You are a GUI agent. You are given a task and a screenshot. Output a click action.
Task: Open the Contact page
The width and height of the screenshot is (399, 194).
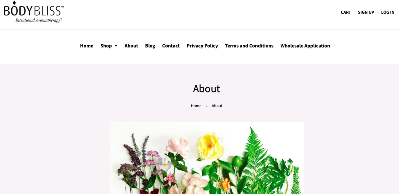pyautogui.click(x=171, y=46)
